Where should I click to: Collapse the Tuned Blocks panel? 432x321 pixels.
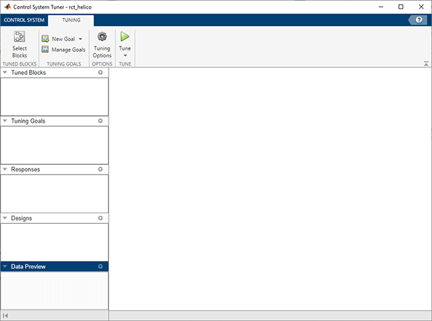pyautogui.click(x=5, y=72)
